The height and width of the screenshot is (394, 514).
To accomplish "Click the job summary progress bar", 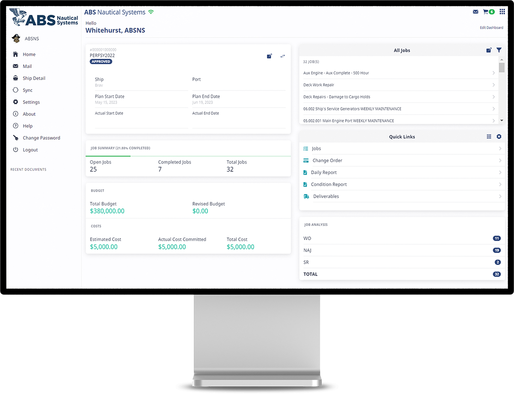I will click(x=188, y=156).
